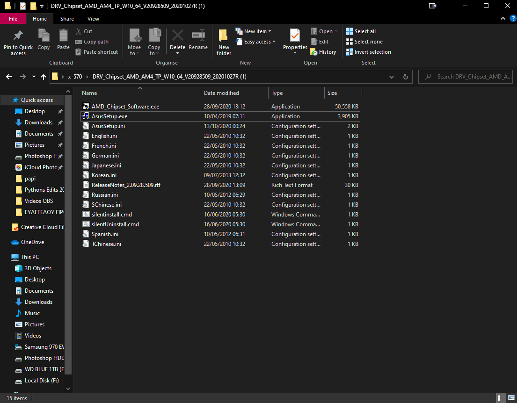Open Quick Access Toolbar customize dropdown
This screenshot has height=403, width=517.
click(42, 6)
